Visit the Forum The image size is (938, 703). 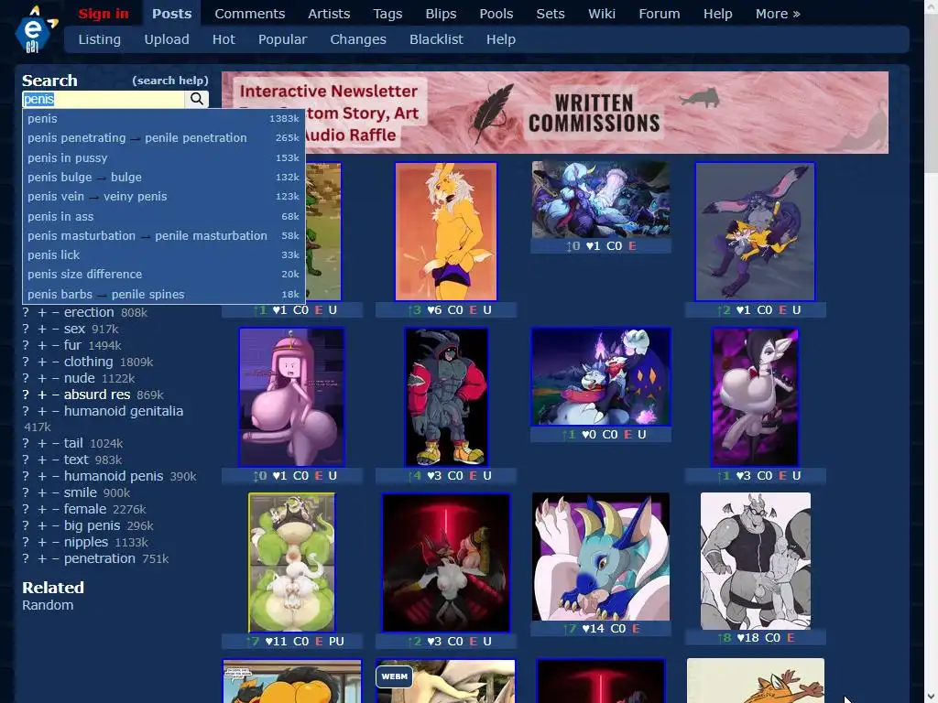click(x=660, y=14)
